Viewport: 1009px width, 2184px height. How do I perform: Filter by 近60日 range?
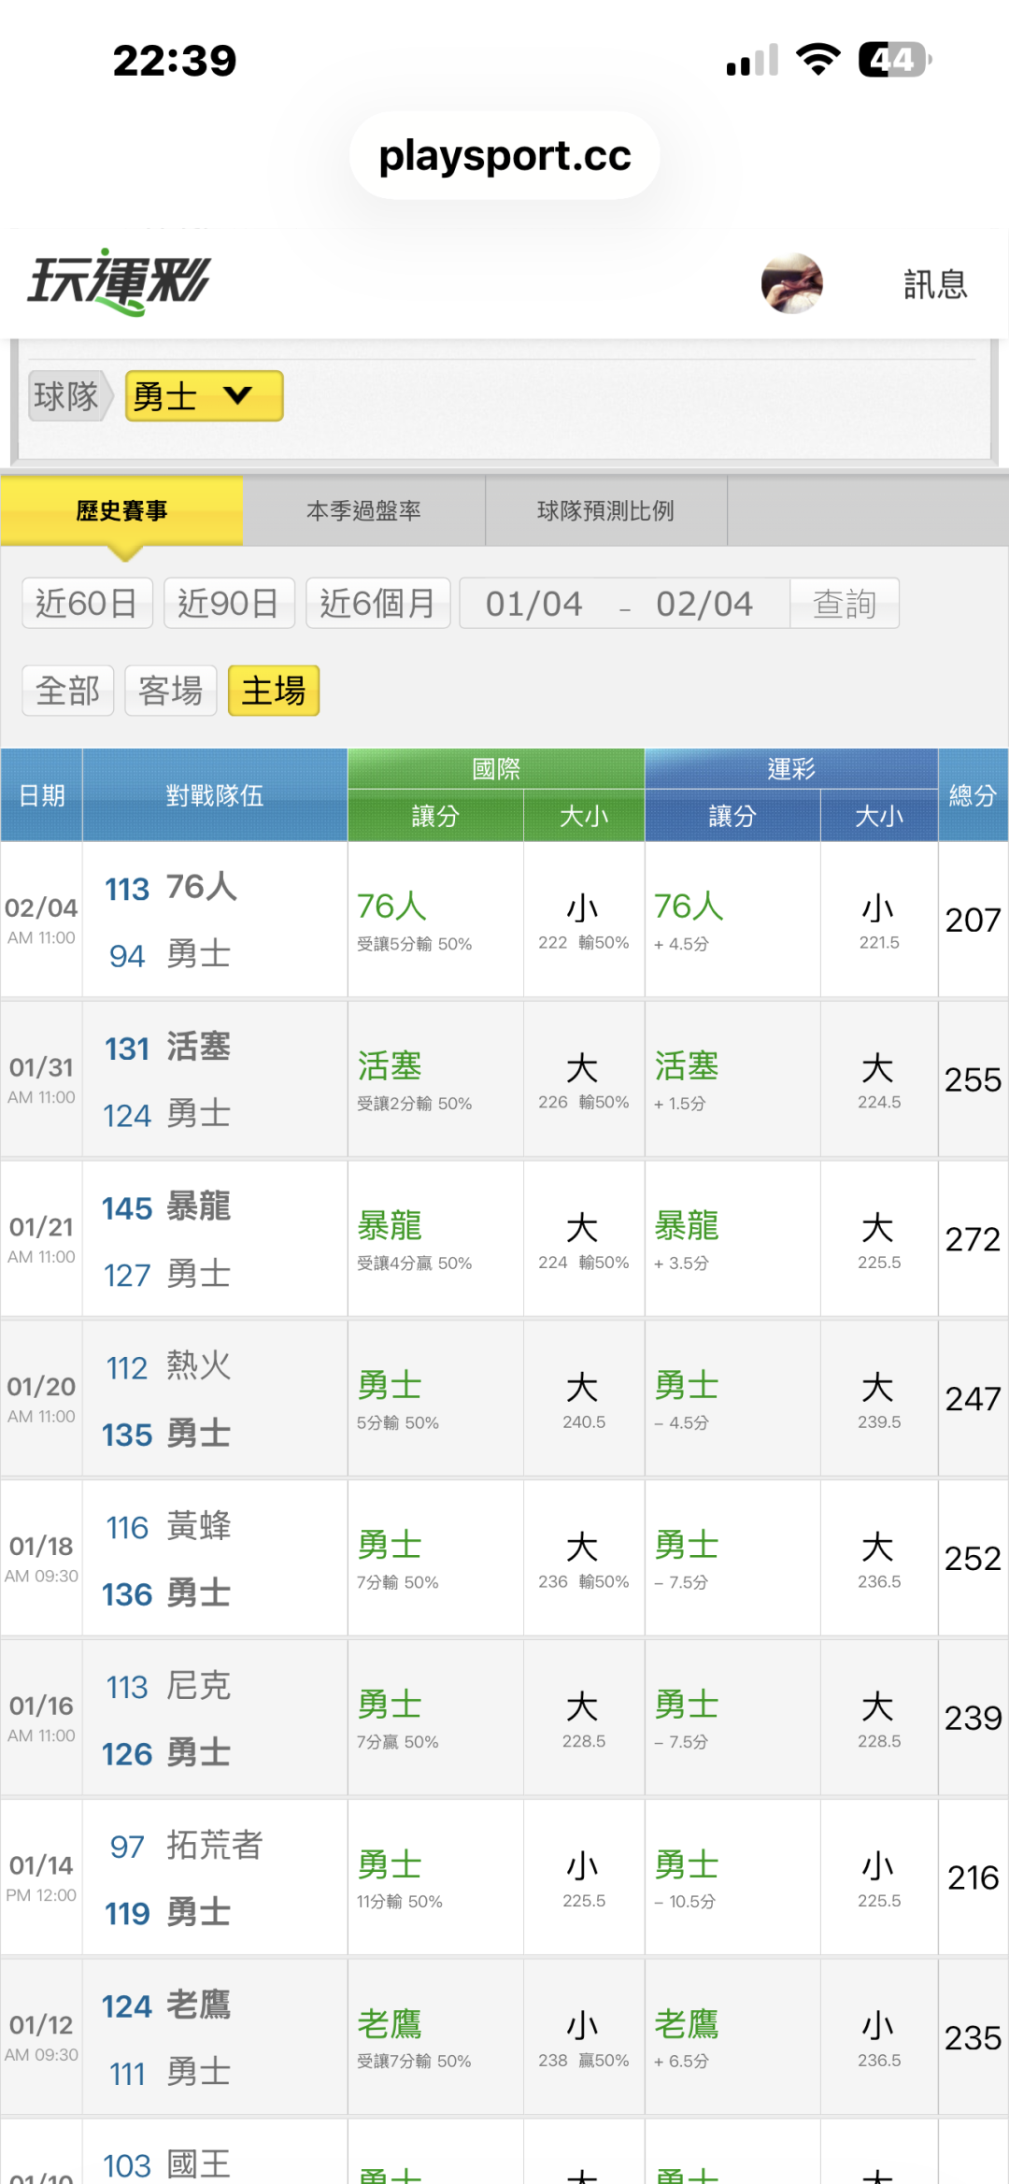point(87,604)
